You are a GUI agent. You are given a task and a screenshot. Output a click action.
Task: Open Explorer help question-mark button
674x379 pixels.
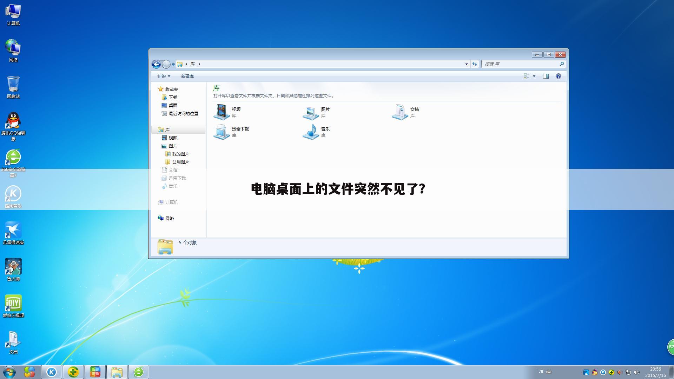558,76
